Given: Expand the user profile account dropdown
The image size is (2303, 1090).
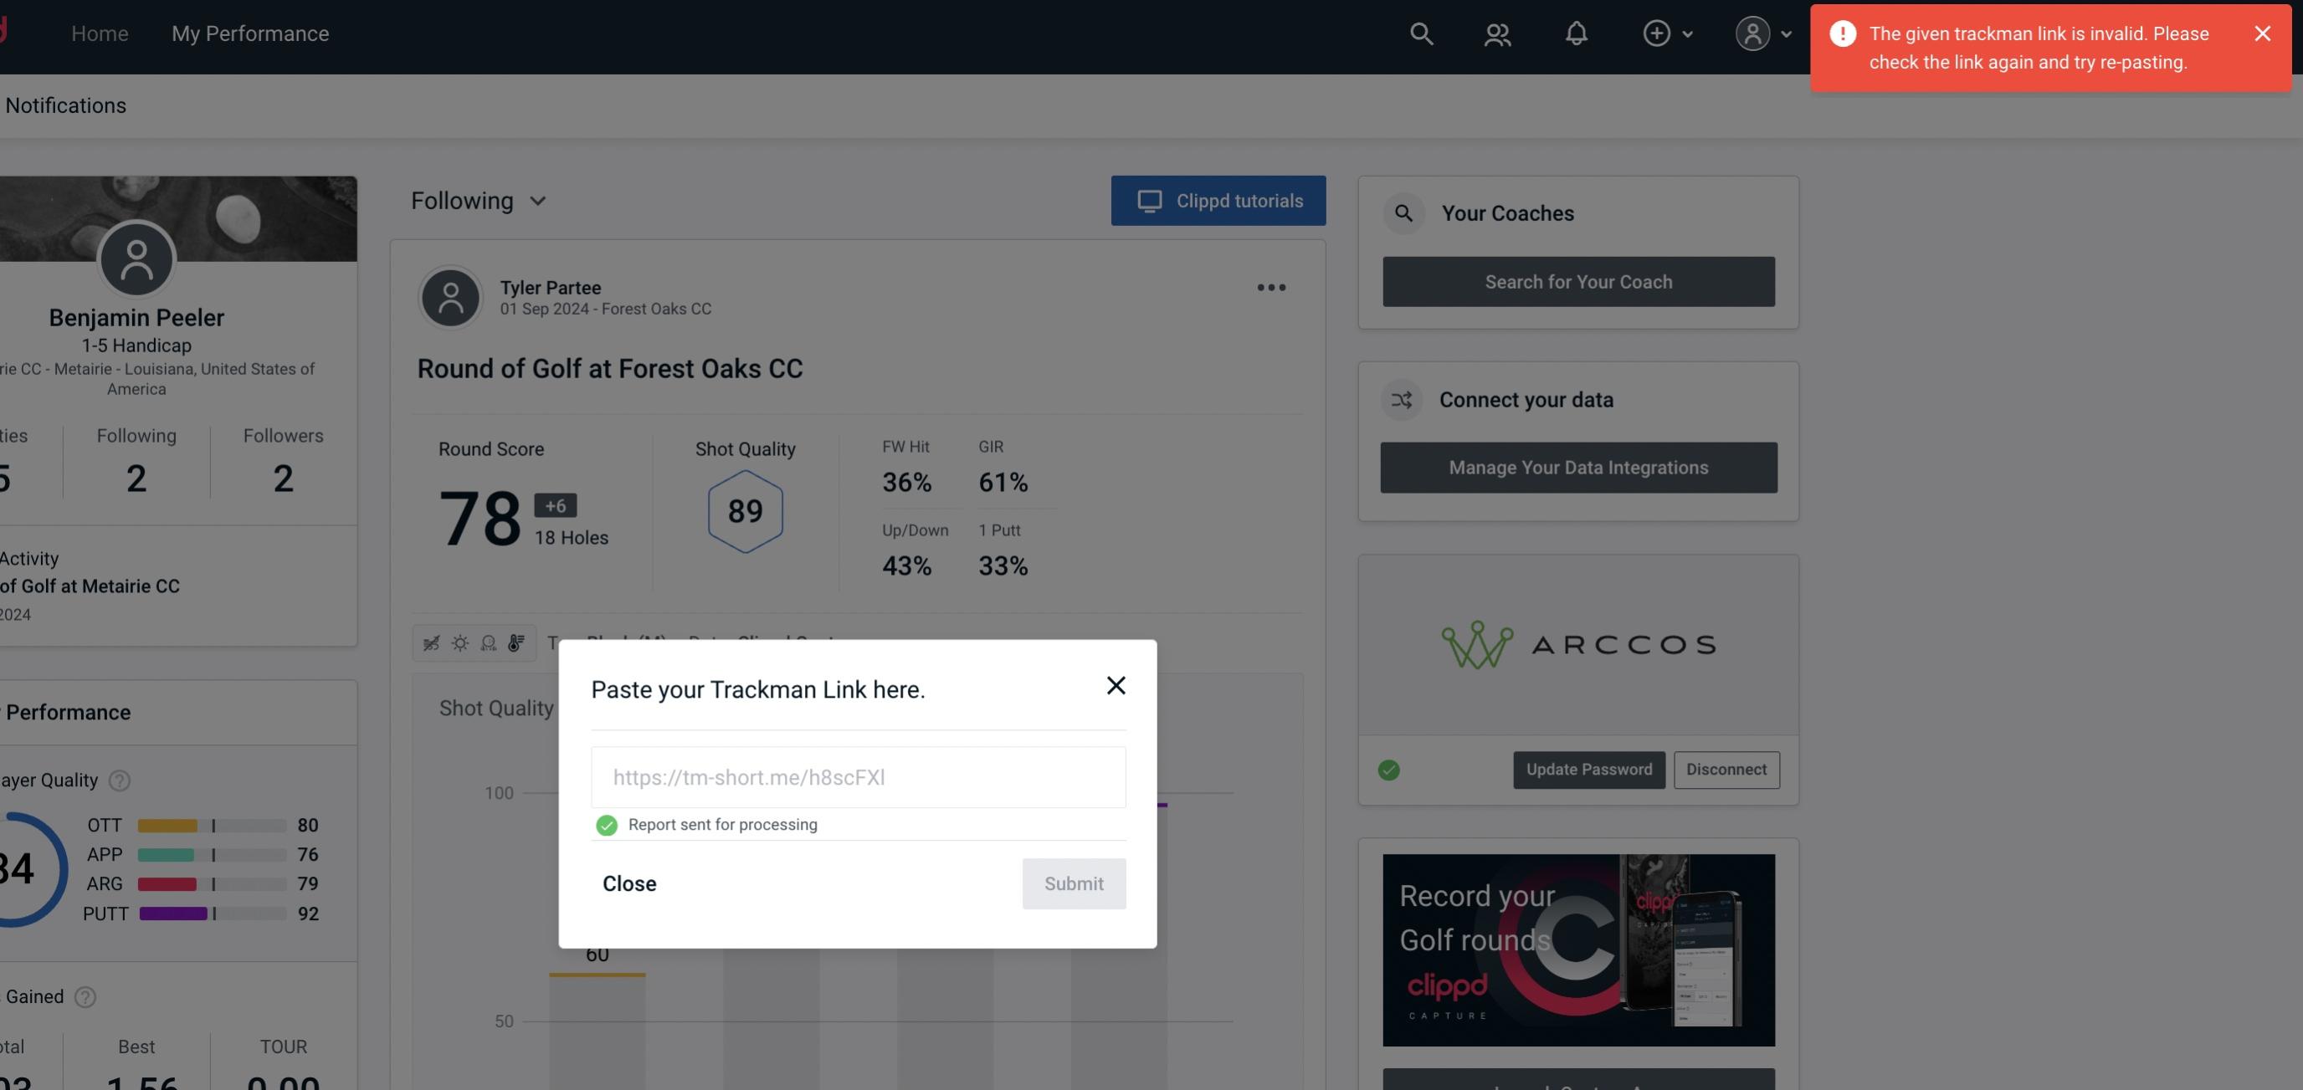Looking at the screenshot, I should [1762, 33].
